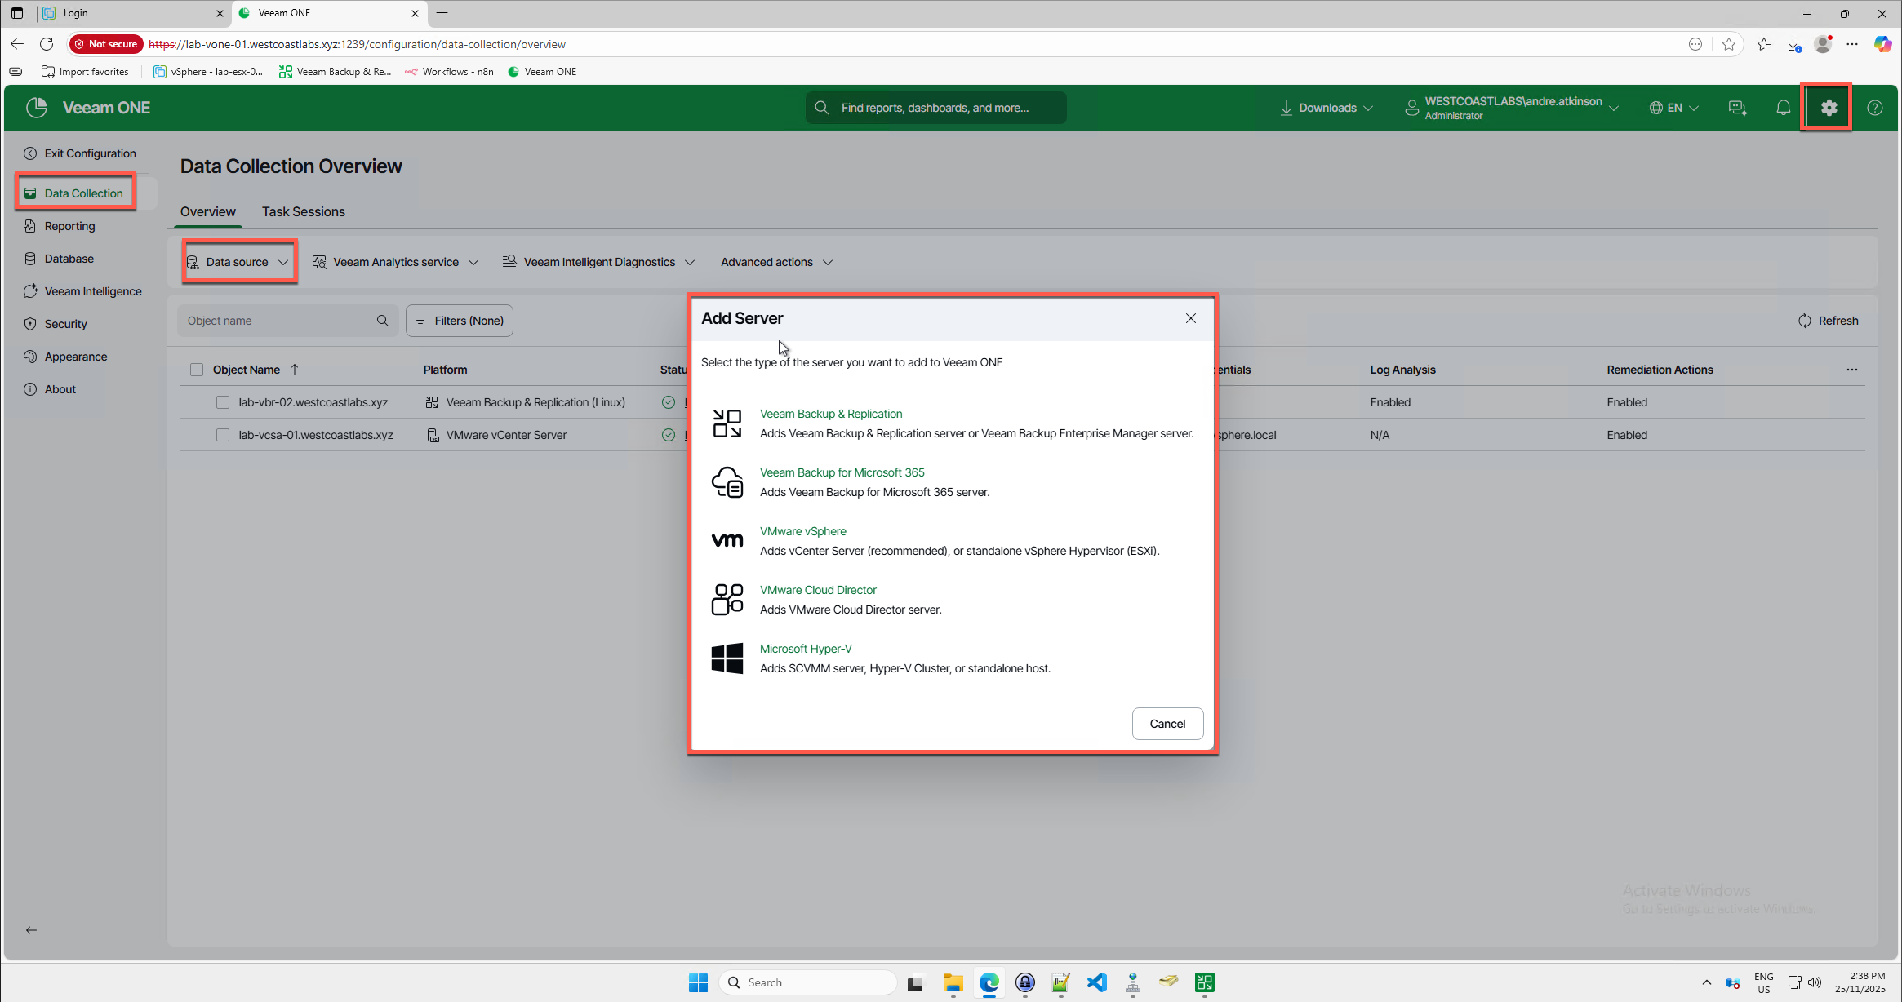Viewport: 1902px width, 1002px height.
Task: Expand the Advanced actions dropdown
Action: click(x=776, y=262)
